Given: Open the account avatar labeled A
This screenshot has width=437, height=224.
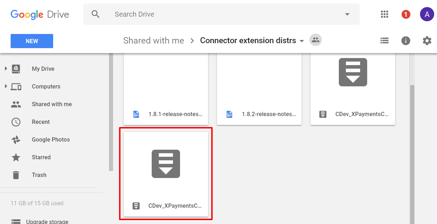Looking at the screenshot, I should [427, 14].
